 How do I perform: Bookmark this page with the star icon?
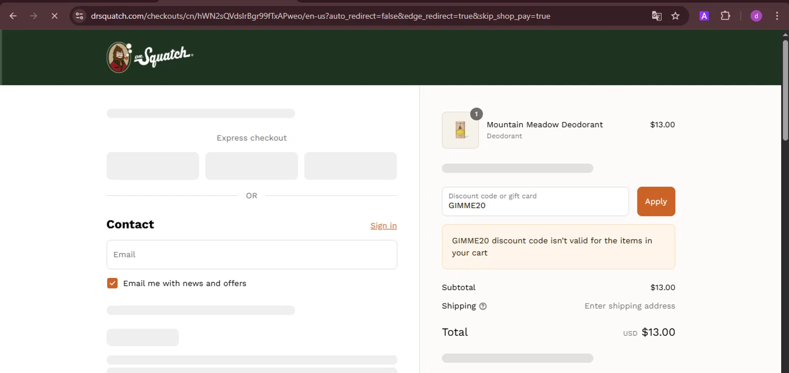click(x=675, y=16)
